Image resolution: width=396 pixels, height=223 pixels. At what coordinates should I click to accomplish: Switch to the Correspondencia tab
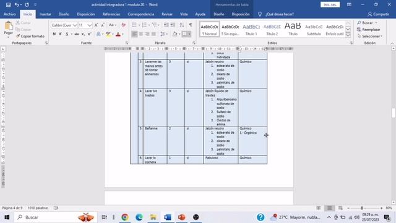click(140, 14)
